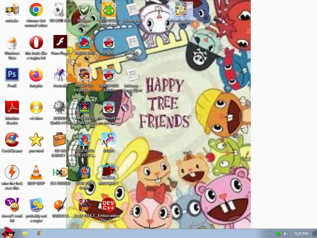Click the 'PISSED OFF AVIANS IN ...' Seasons icon
317x238 pixels.
(84, 75)
